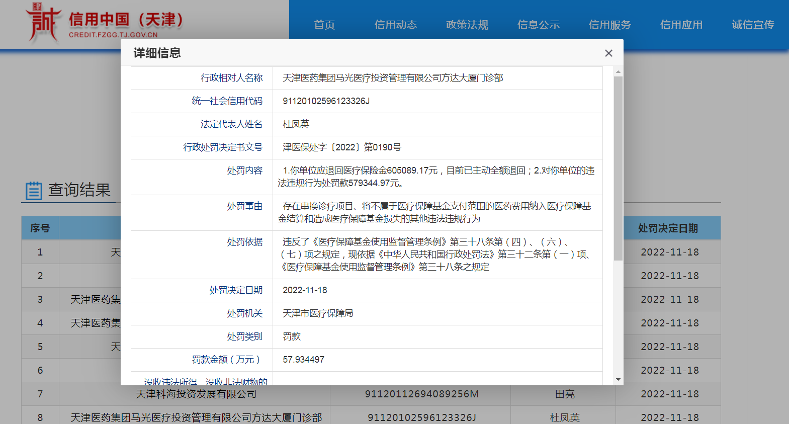Click document number 津医保处字〔2022〕第0190号
The width and height of the screenshot is (789, 424).
[342, 147]
